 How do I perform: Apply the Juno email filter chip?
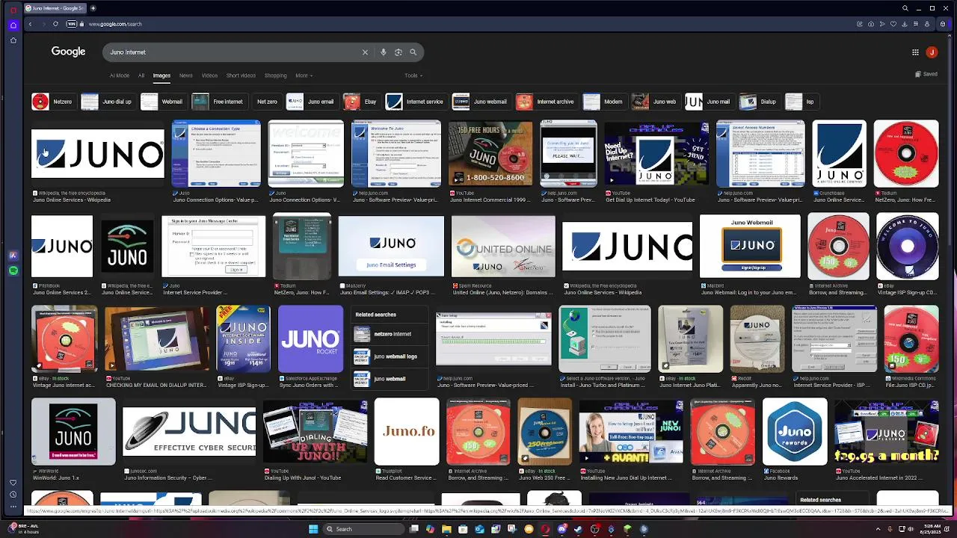(311, 102)
